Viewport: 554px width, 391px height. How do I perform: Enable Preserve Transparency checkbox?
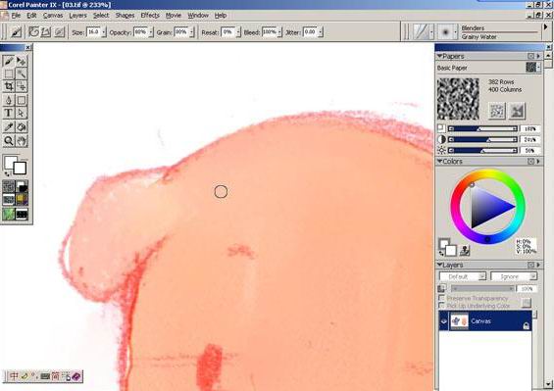(441, 298)
